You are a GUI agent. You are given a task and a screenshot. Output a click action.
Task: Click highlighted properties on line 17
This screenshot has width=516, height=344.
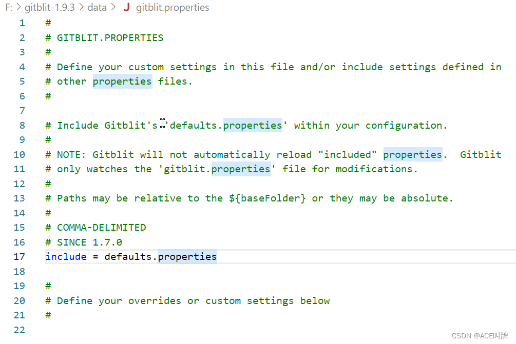pos(187,257)
